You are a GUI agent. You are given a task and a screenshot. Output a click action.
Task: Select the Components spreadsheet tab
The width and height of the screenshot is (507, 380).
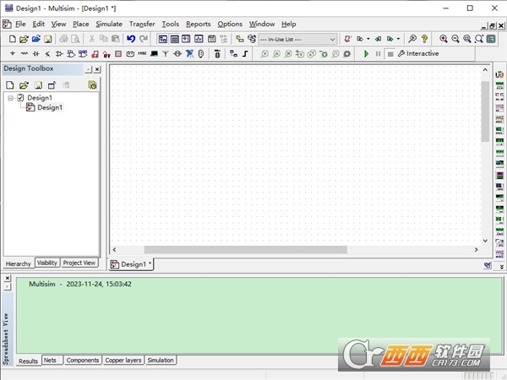point(83,360)
